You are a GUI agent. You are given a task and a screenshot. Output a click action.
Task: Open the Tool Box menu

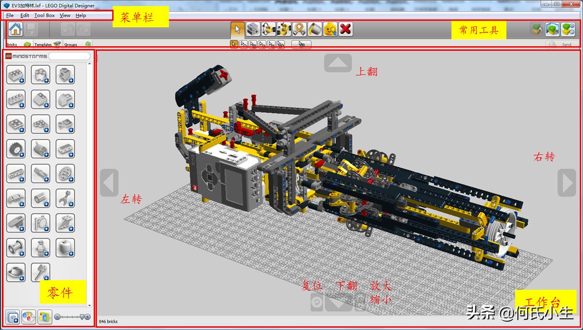point(44,15)
